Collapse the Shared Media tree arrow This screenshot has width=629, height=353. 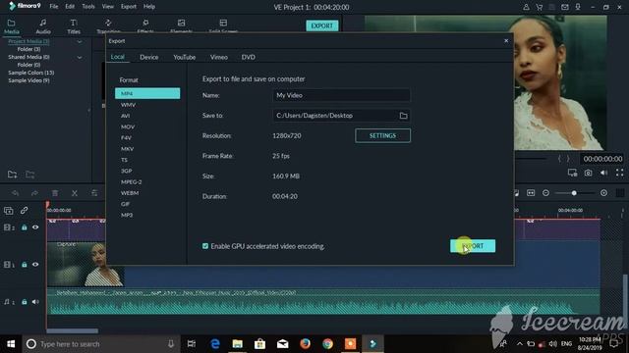(80, 57)
